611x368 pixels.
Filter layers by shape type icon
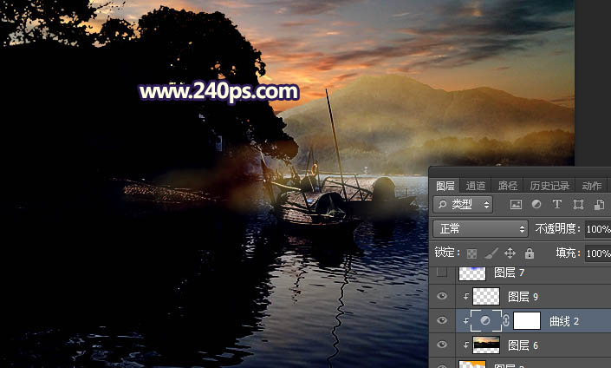tap(576, 205)
